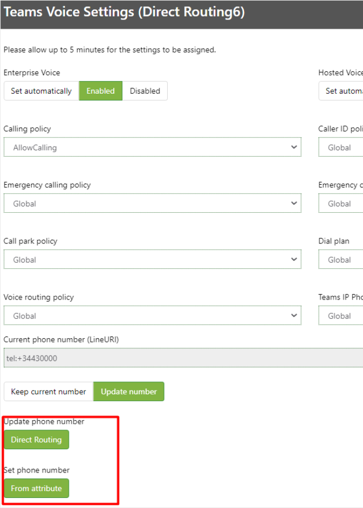Click the Call park policy label
The width and height of the screenshot is (363, 508).
tap(31, 241)
